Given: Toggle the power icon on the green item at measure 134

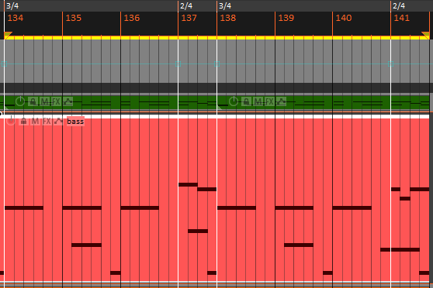Looking at the screenshot, I should click(x=20, y=101).
